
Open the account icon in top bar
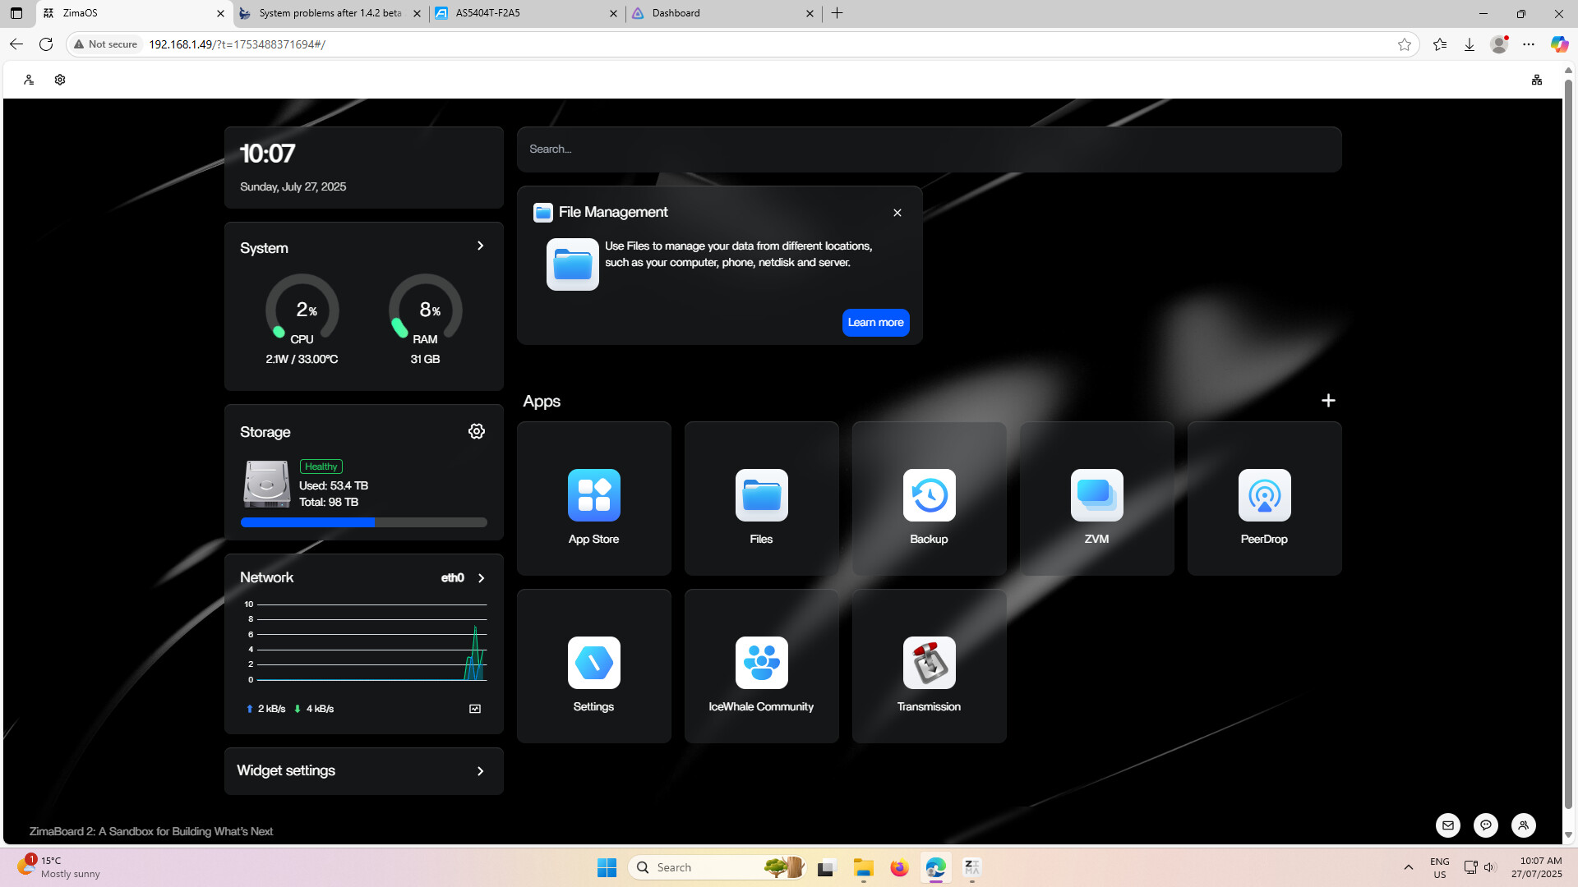29,80
